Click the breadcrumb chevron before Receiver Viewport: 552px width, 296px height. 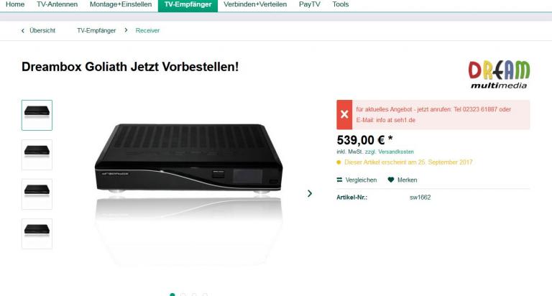coord(126,30)
